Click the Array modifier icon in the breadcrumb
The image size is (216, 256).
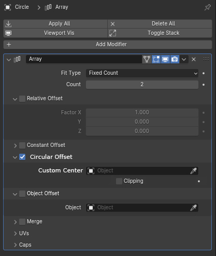pos(48,7)
